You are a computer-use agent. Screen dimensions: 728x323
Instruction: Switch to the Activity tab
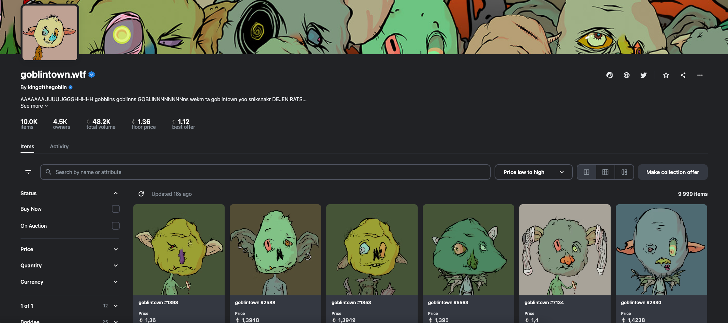click(x=59, y=146)
